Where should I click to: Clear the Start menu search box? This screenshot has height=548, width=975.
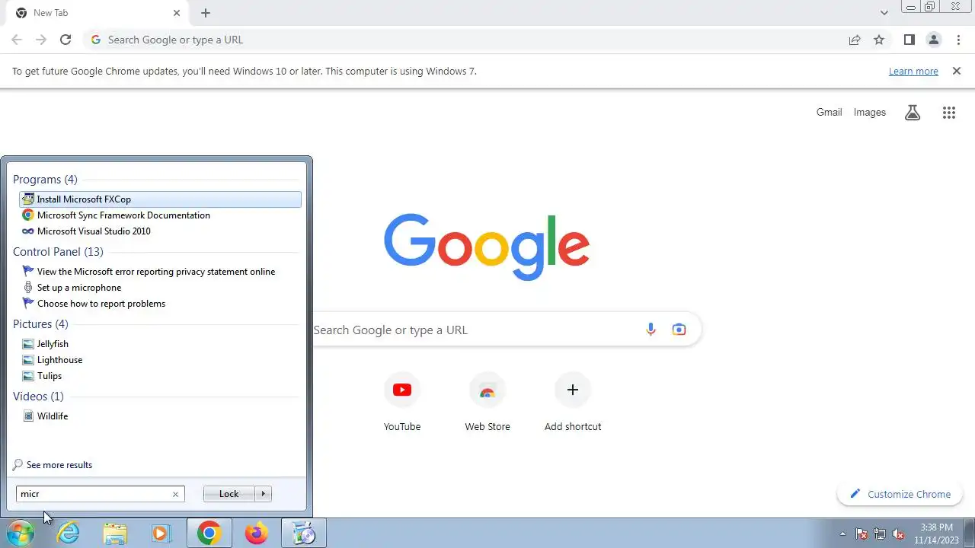[x=175, y=494]
